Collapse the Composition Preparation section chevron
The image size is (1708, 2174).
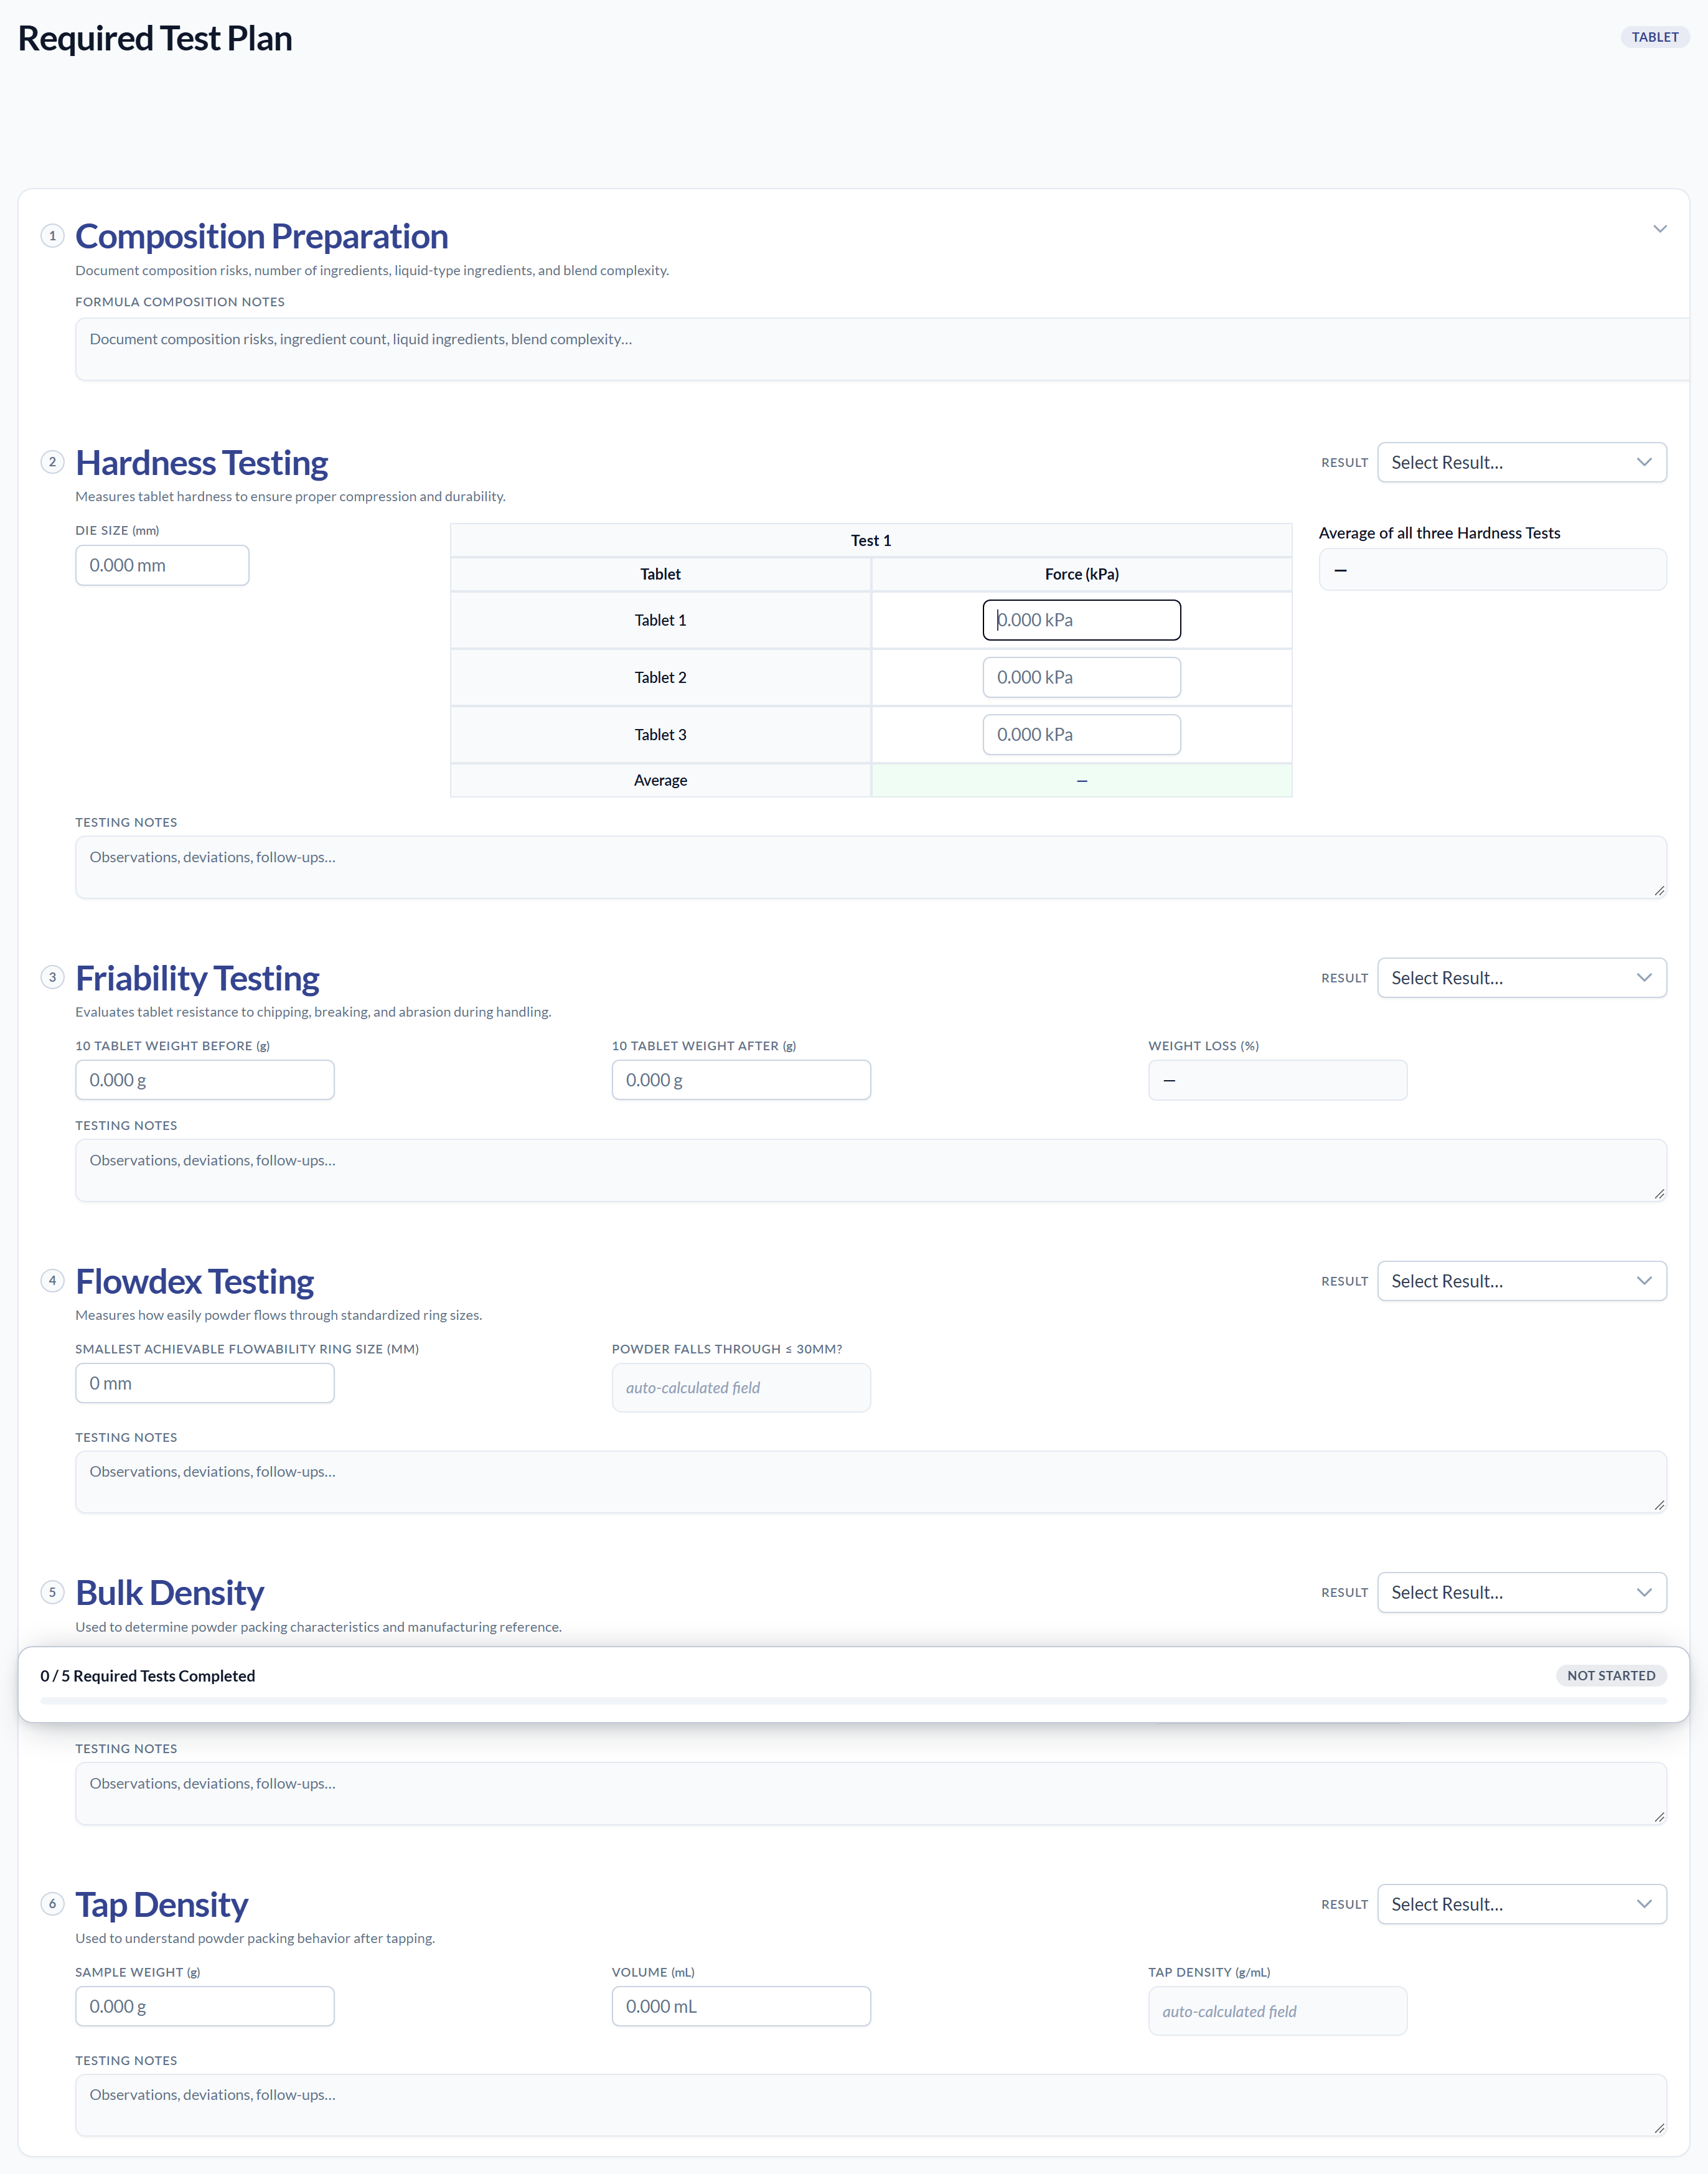[1659, 229]
